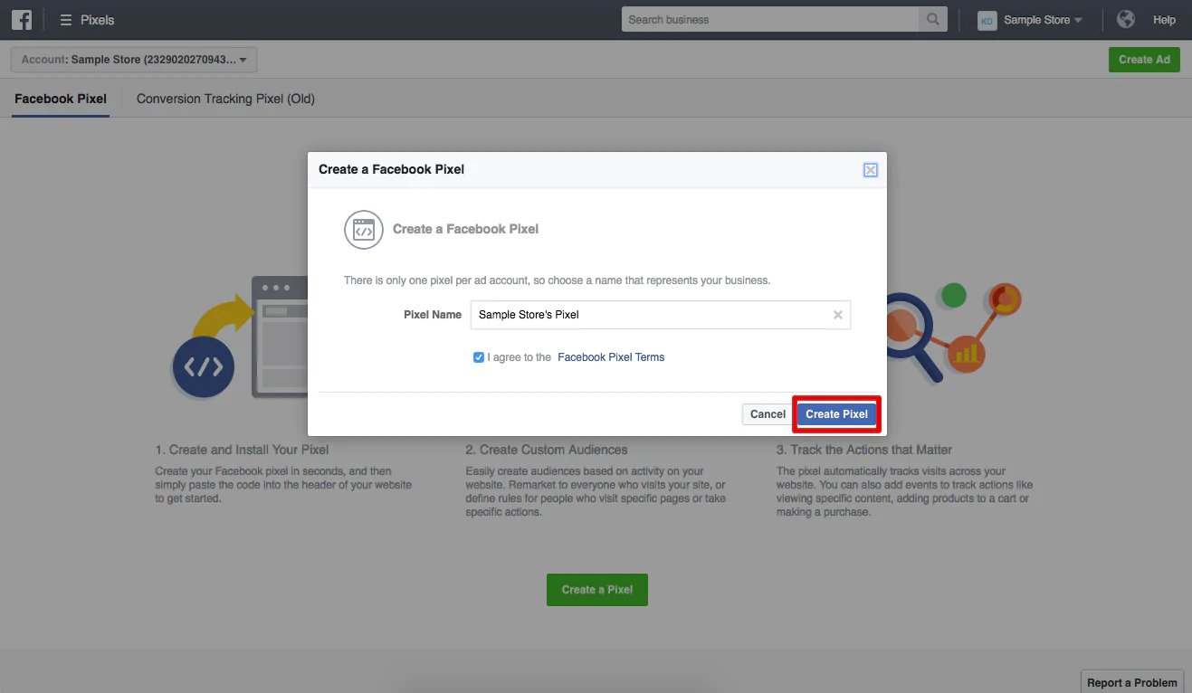Click the code and browser illustration
The height and width of the screenshot is (693, 1192).
coord(240,339)
